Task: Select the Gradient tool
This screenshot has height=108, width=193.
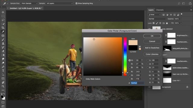Action: (3, 55)
